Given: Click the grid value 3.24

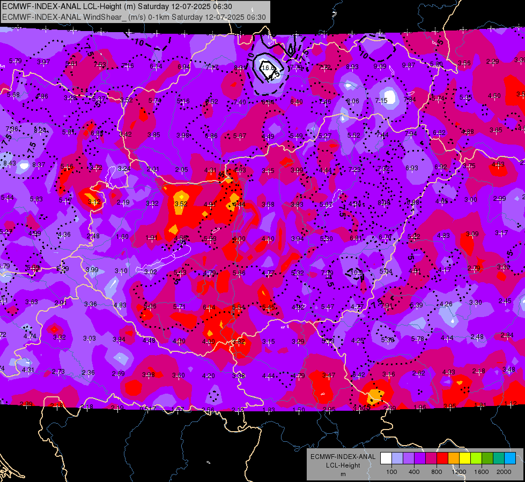Looking at the screenshot, I should 124,168.
